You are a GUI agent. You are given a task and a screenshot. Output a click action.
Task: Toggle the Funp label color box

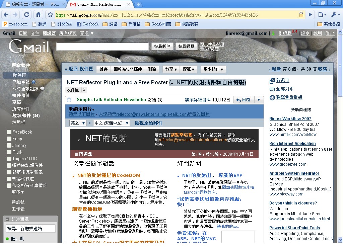(x=9, y=139)
